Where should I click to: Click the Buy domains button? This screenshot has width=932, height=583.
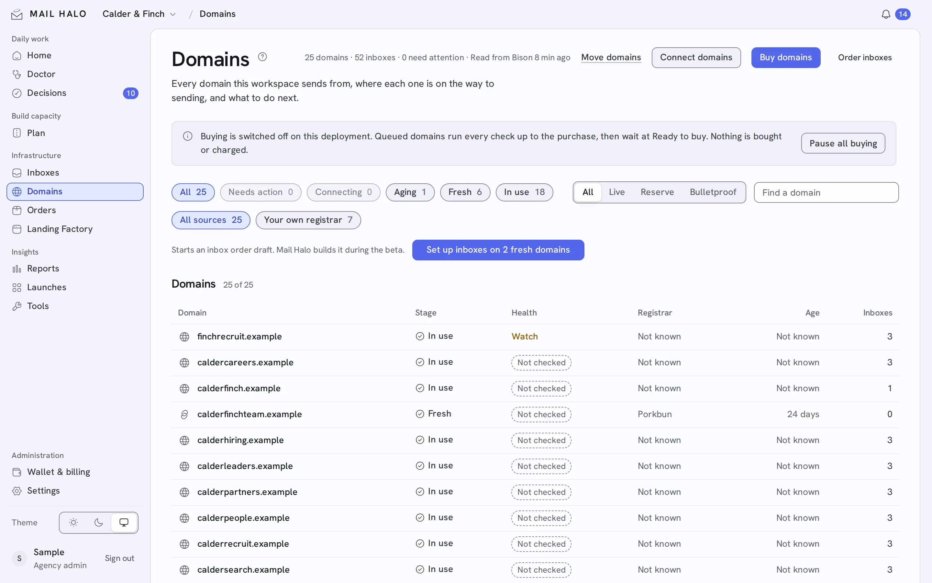(786, 57)
